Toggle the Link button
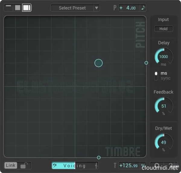The width and height of the screenshot is (181, 173). click(11, 165)
